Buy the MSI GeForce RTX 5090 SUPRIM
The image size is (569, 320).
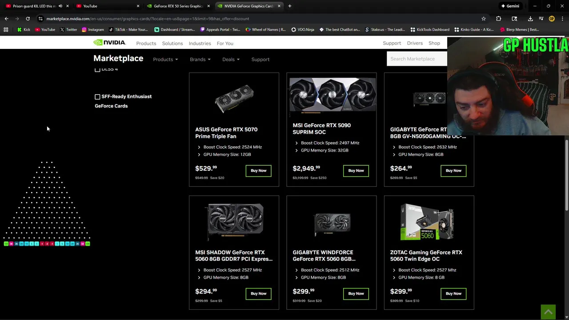(356, 171)
